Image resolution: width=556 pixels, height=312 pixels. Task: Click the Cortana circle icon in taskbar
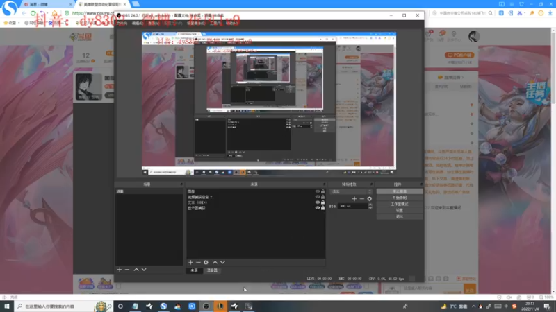tap(120, 306)
